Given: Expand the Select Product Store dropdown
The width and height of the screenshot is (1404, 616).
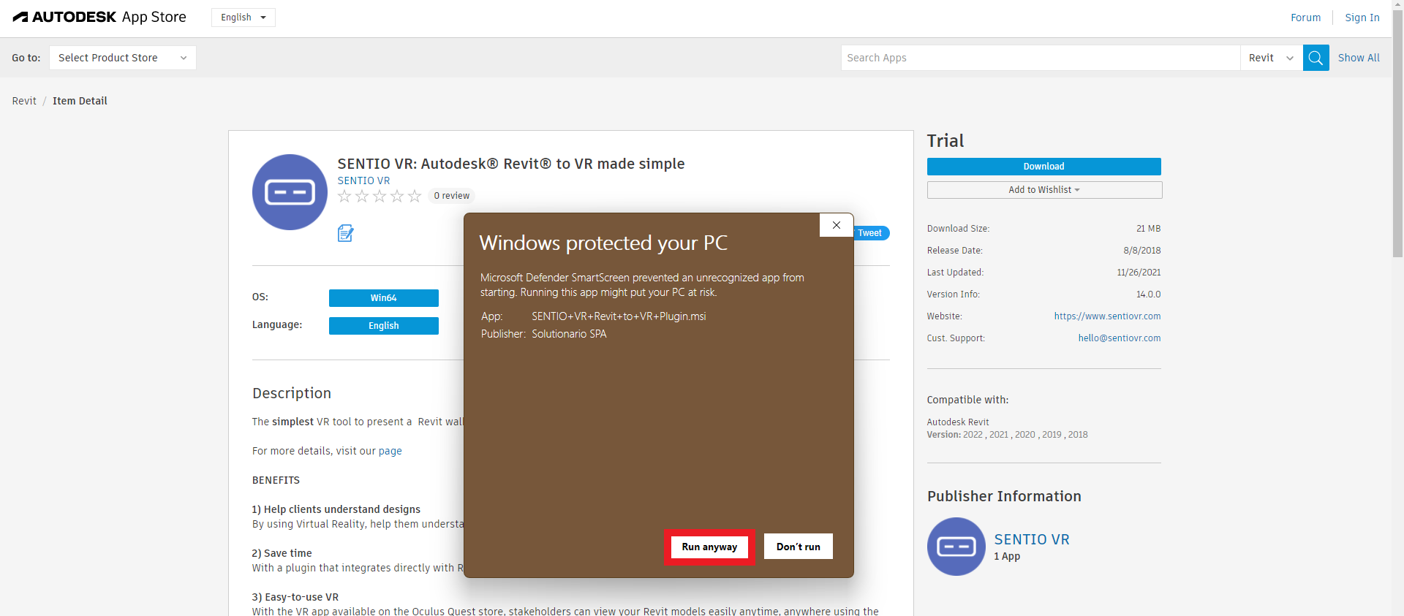Looking at the screenshot, I should pyautogui.click(x=123, y=58).
